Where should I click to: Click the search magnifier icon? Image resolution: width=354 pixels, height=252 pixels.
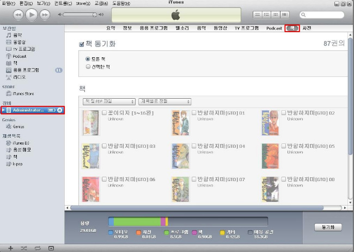pyautogui.click(x=303, y=15)
